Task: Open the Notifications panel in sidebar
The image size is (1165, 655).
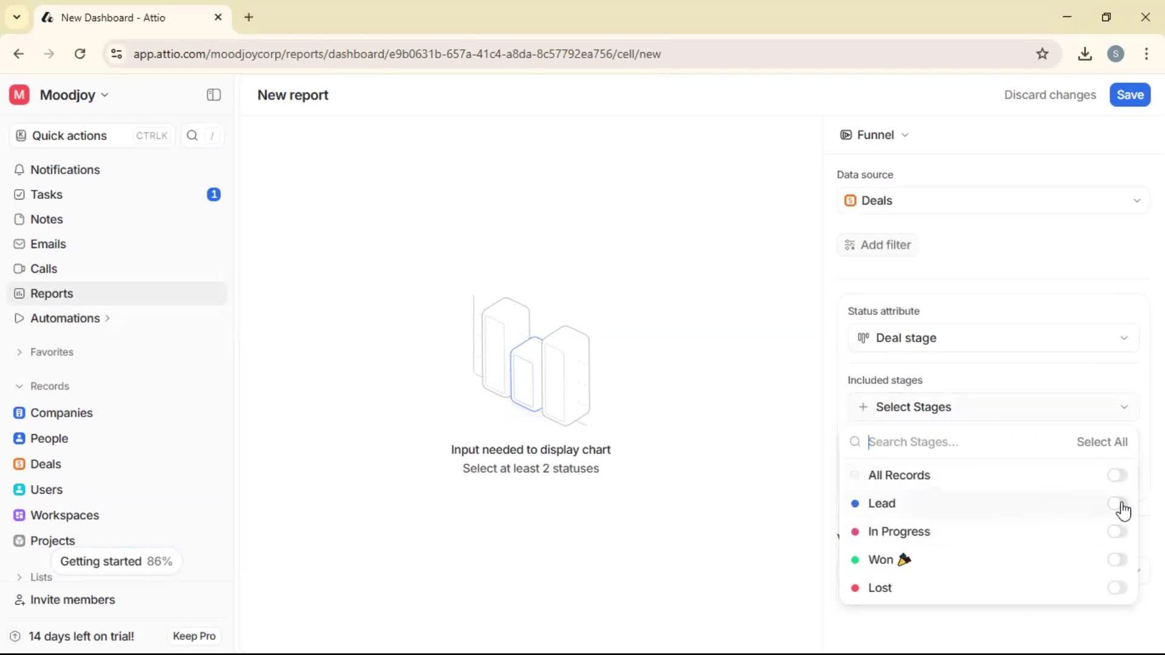Action: point(66,170)
